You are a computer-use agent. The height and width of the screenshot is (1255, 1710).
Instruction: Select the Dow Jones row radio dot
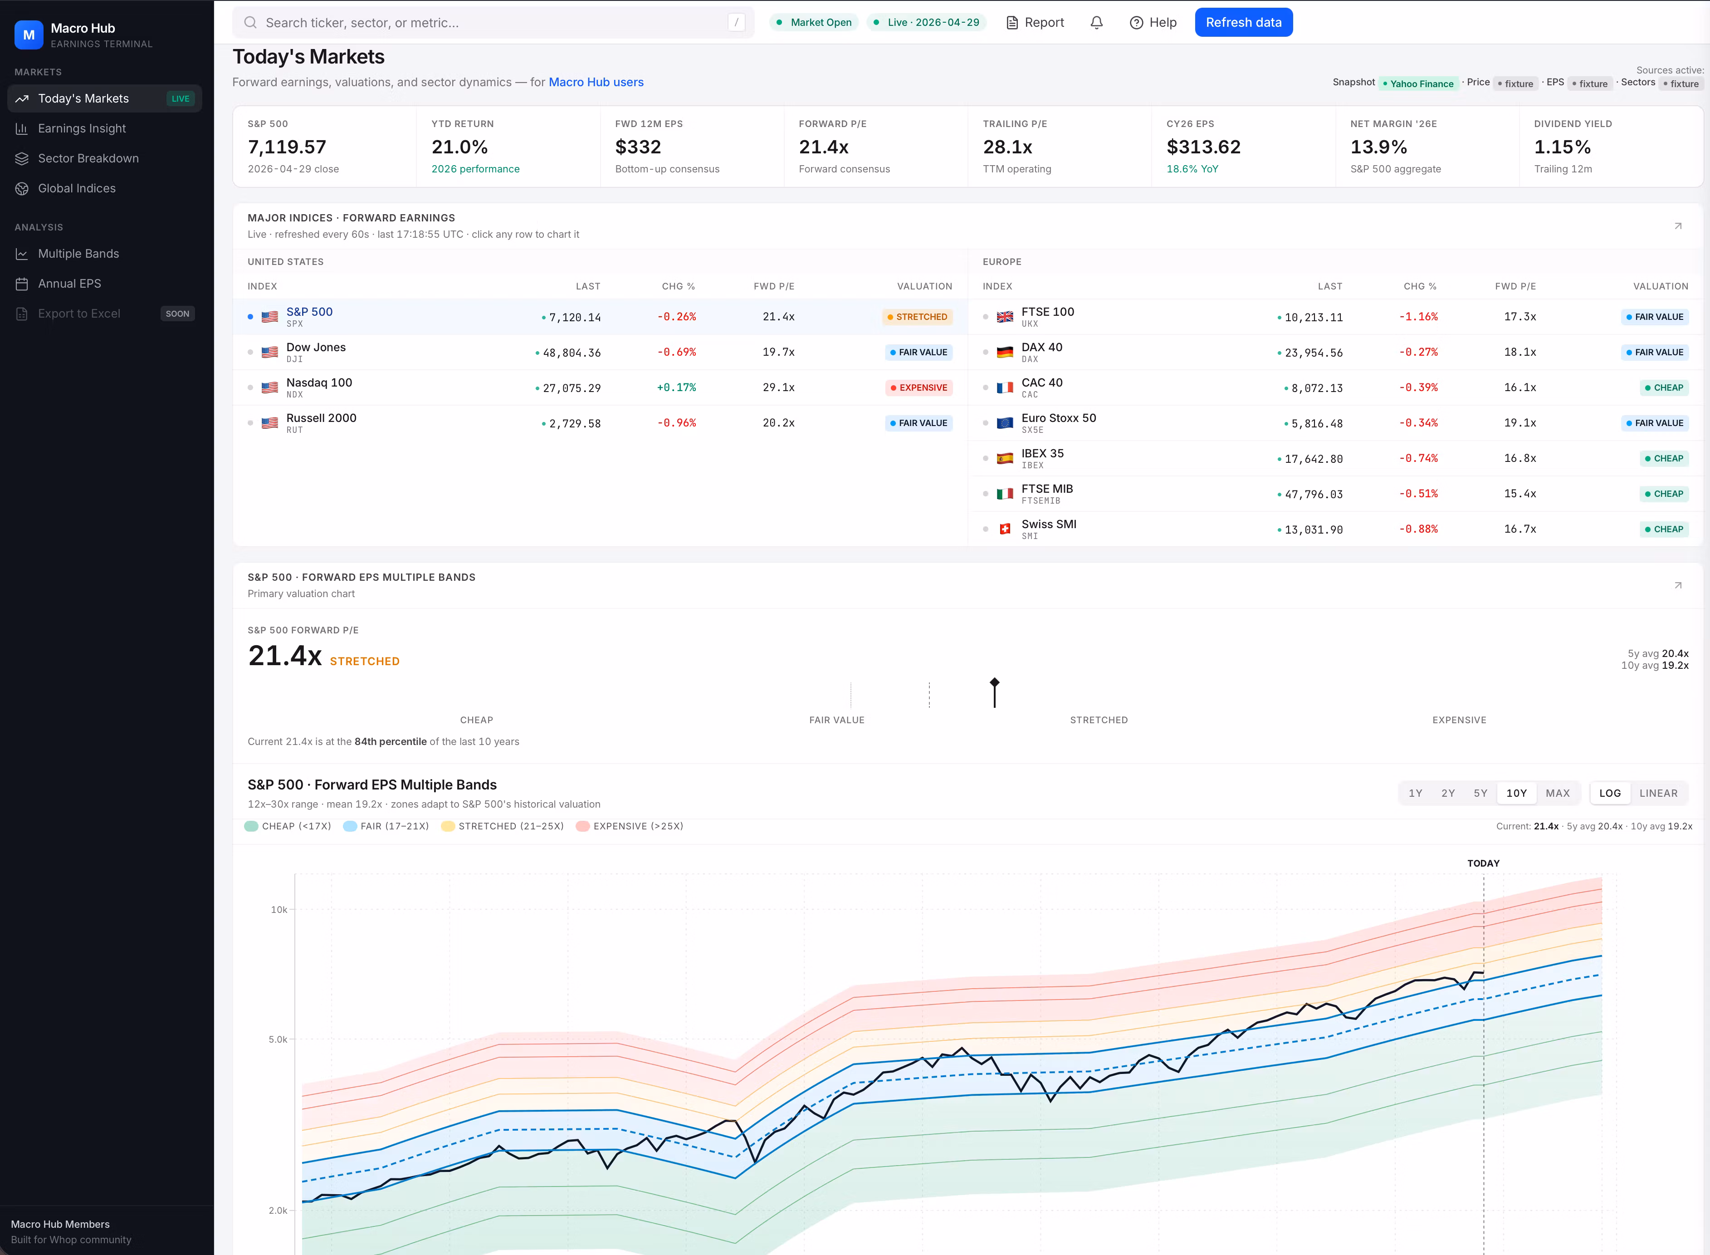click(250, 353)
